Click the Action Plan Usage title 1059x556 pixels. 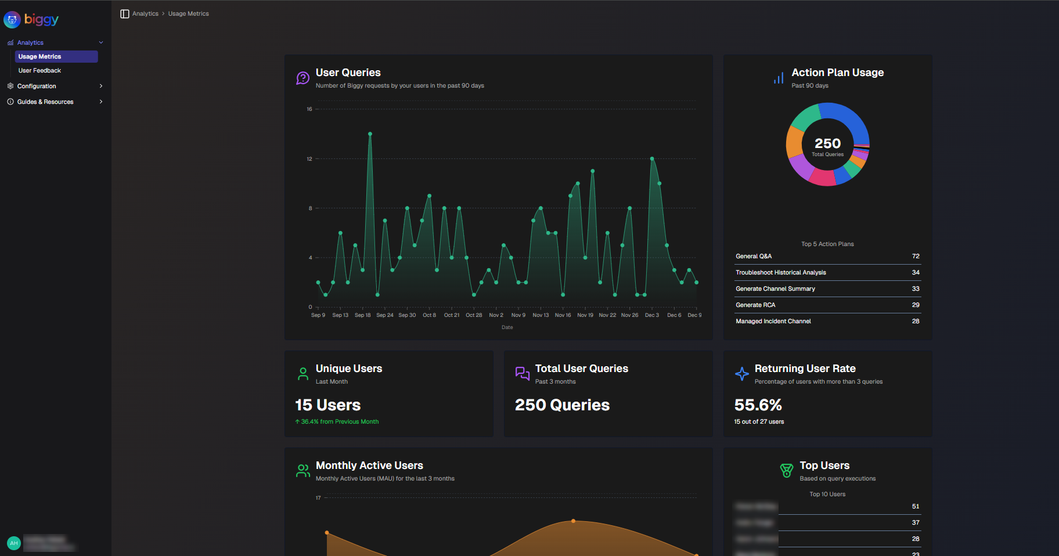(x=838, y=73)
